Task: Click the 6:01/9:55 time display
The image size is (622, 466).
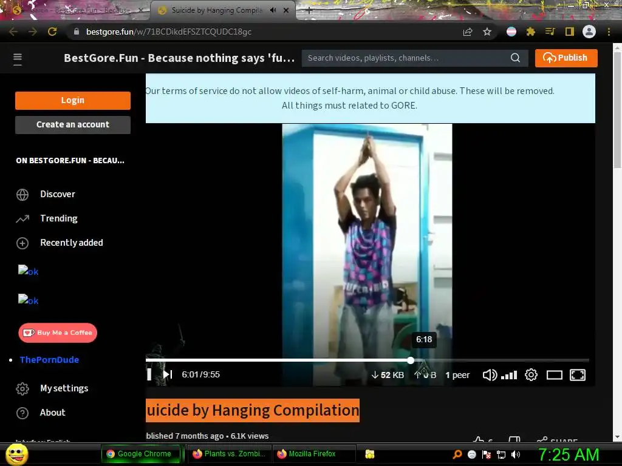Action: coord(200,374)
